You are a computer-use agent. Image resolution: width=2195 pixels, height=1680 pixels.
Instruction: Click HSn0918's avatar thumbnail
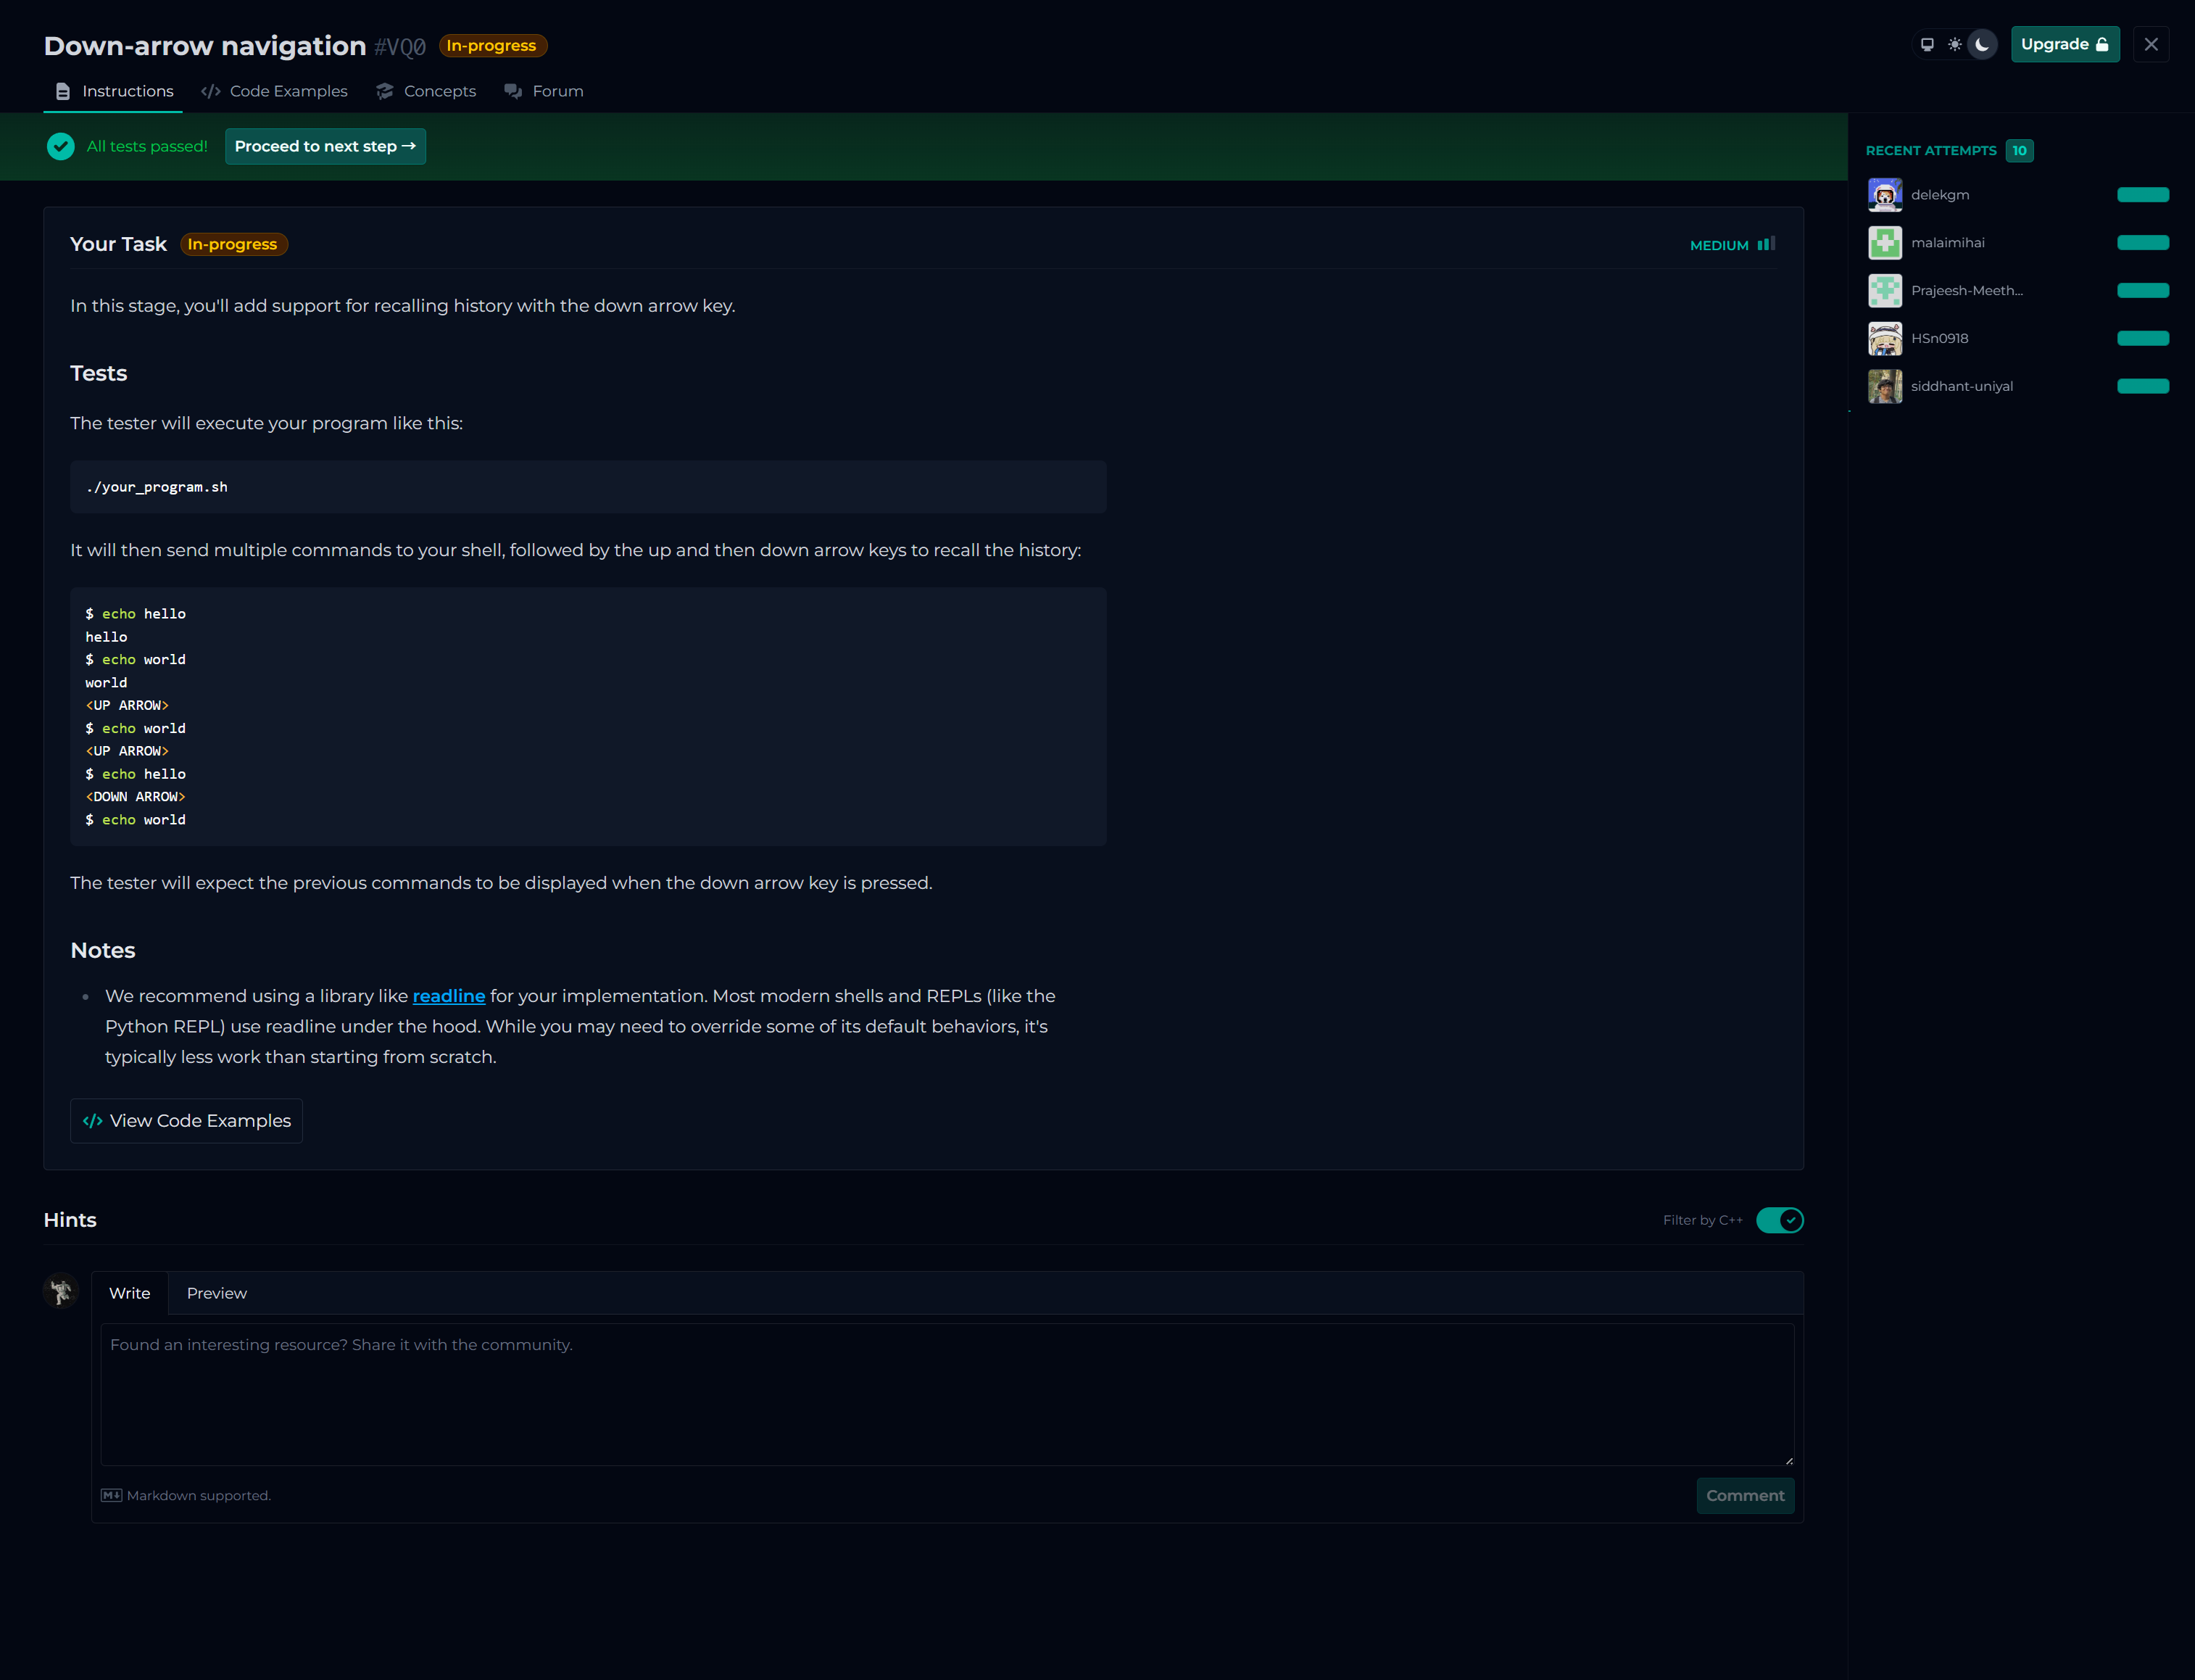pyautogui.click(x=1885, y=339)
